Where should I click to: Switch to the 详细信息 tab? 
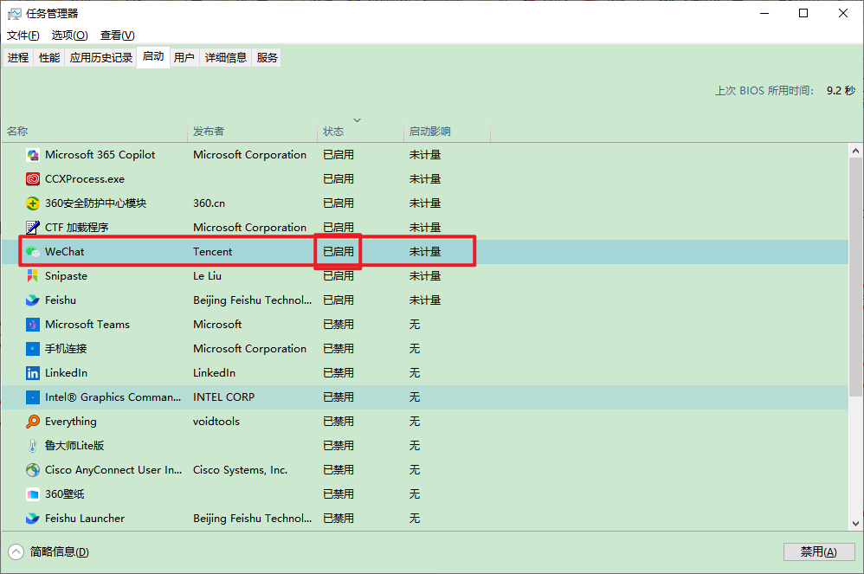point(225,57)
